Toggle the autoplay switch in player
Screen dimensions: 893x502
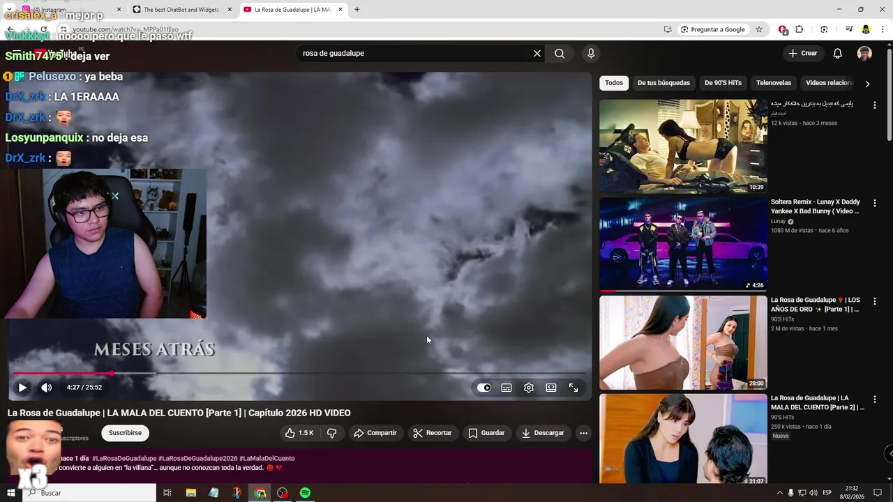[x=484, y=388]
